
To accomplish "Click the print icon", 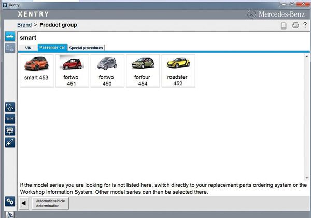I will 295,25.
